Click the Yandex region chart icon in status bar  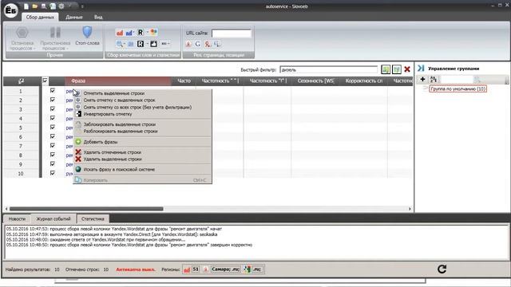pyautogui.click(x=187, y=269)
